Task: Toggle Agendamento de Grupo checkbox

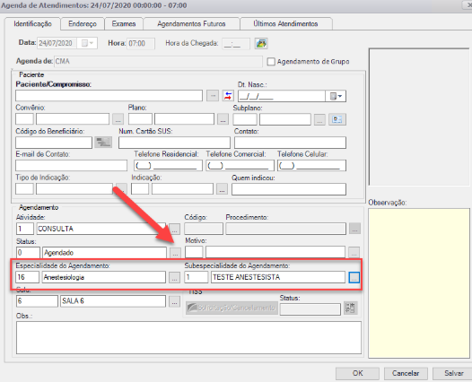Action: 271,62
